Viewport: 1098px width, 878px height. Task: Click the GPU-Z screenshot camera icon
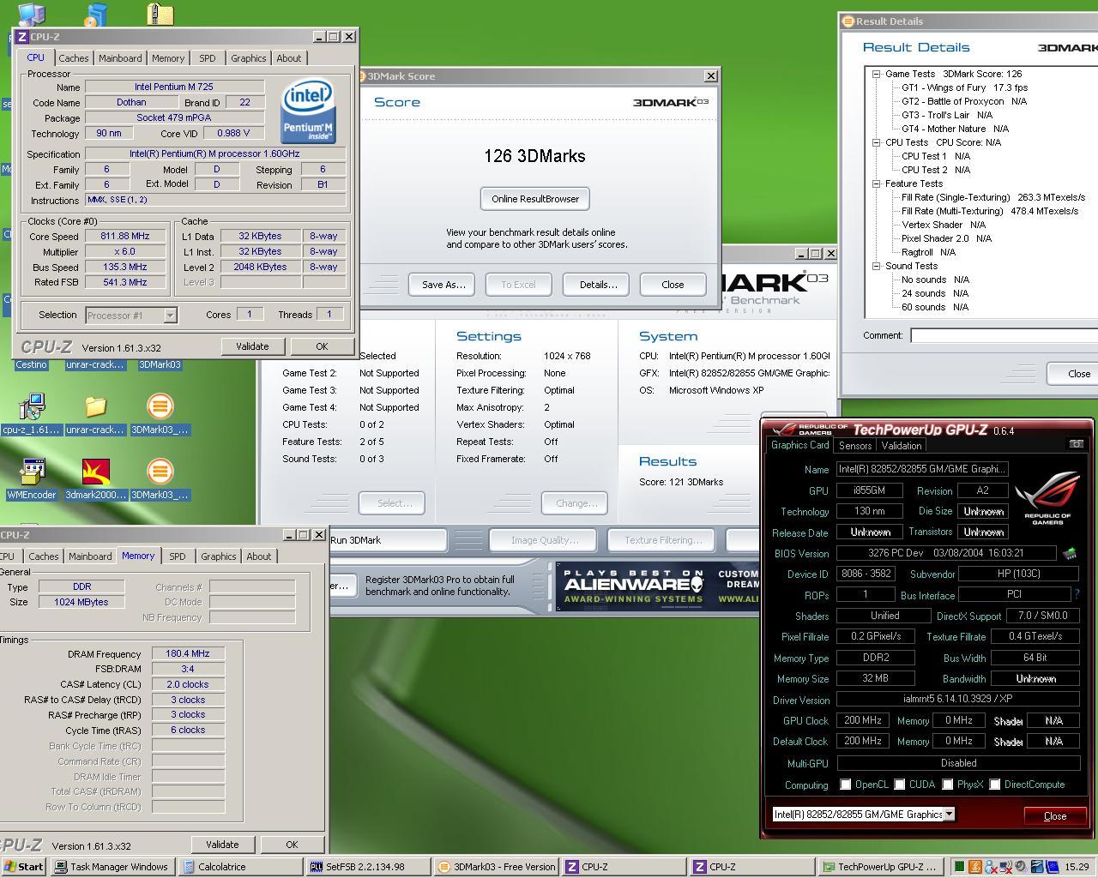[x=1076, y=444]
